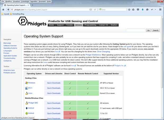This screenshot has height=120, width=164.
Task: Click the Search button
Action: click(156, 30)
